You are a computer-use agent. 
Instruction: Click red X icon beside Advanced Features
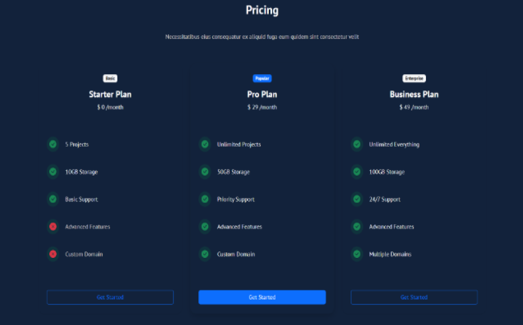53,226
